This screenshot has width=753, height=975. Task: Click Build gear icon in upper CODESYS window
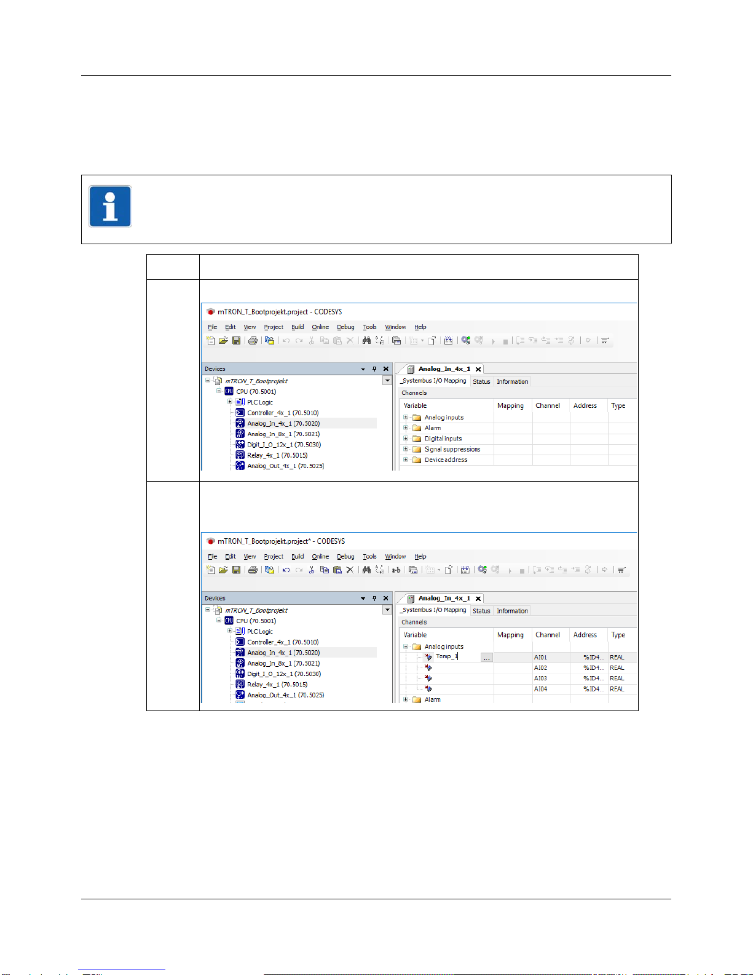[465, 340]
